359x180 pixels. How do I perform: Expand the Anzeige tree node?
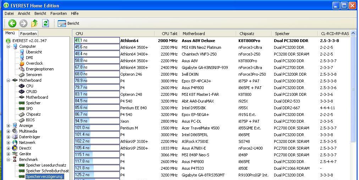click(8, 126)
